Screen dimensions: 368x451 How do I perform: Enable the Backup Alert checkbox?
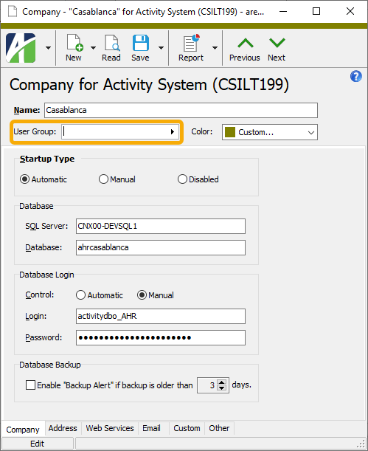point(30,385)
